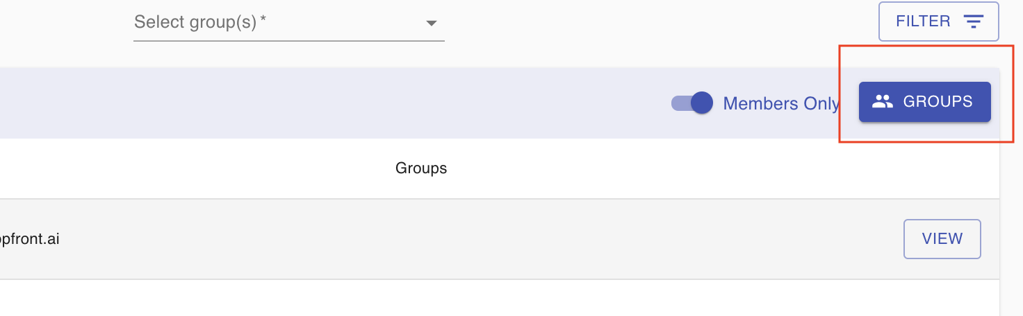Open the Select group(s) dropdown arrow

[432, 23]
